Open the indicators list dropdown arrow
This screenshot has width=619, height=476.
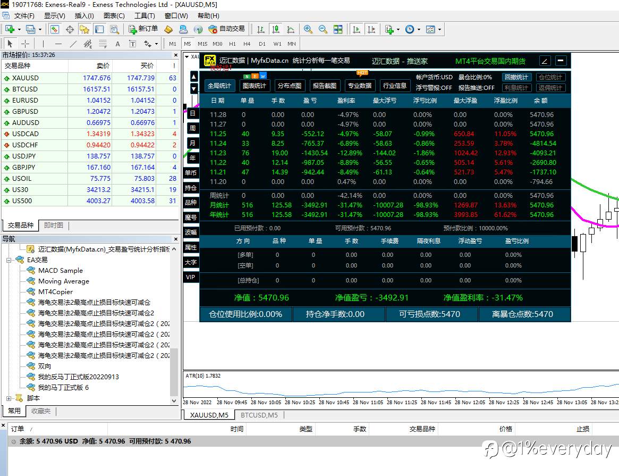[x=398, y=29]
